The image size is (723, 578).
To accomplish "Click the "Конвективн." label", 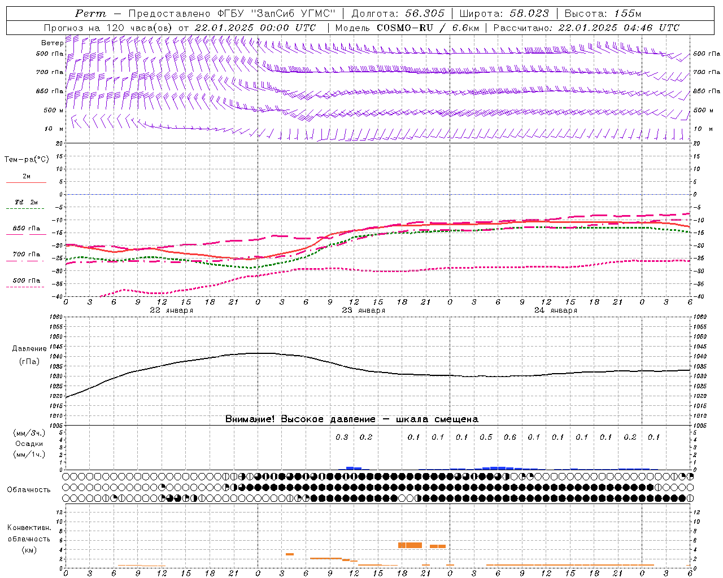I will [29, 528].
